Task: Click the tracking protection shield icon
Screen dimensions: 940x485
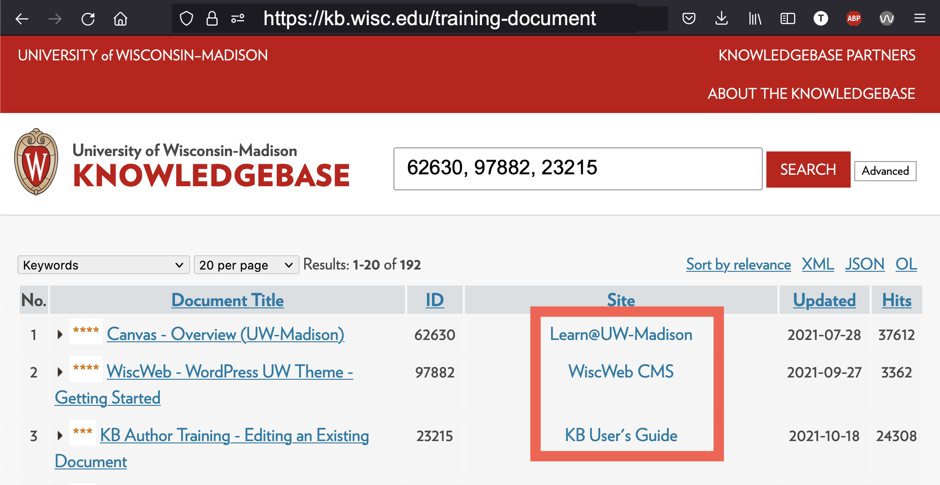Action: click(x=186, y=19)
